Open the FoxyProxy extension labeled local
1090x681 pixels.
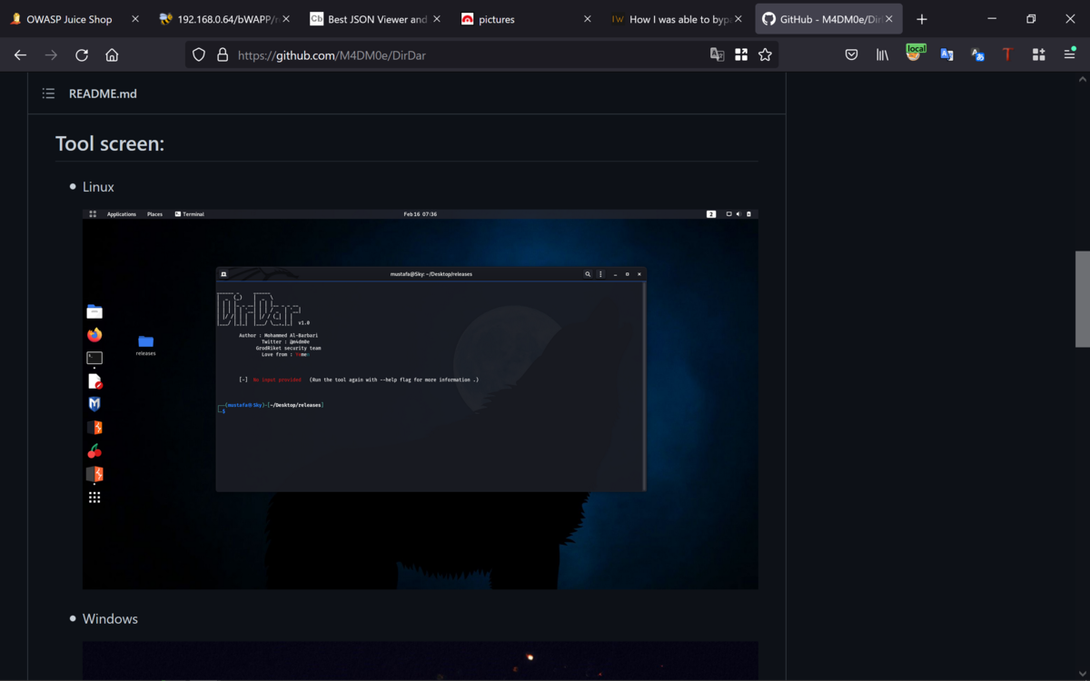click(x=915, y=53)
